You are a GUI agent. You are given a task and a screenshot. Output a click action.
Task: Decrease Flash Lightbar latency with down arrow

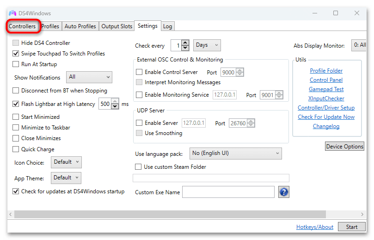coord(115,106)
